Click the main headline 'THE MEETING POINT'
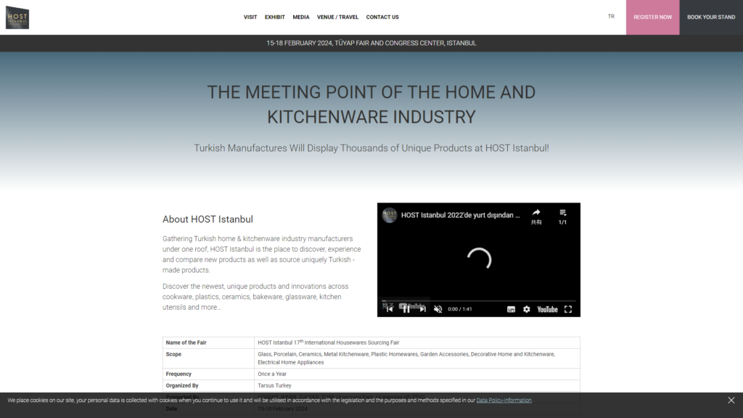Screen dimensions: 743x418 [x=371, y=104]
